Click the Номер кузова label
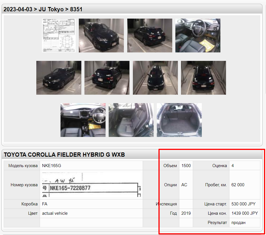 tap(24, 185)
